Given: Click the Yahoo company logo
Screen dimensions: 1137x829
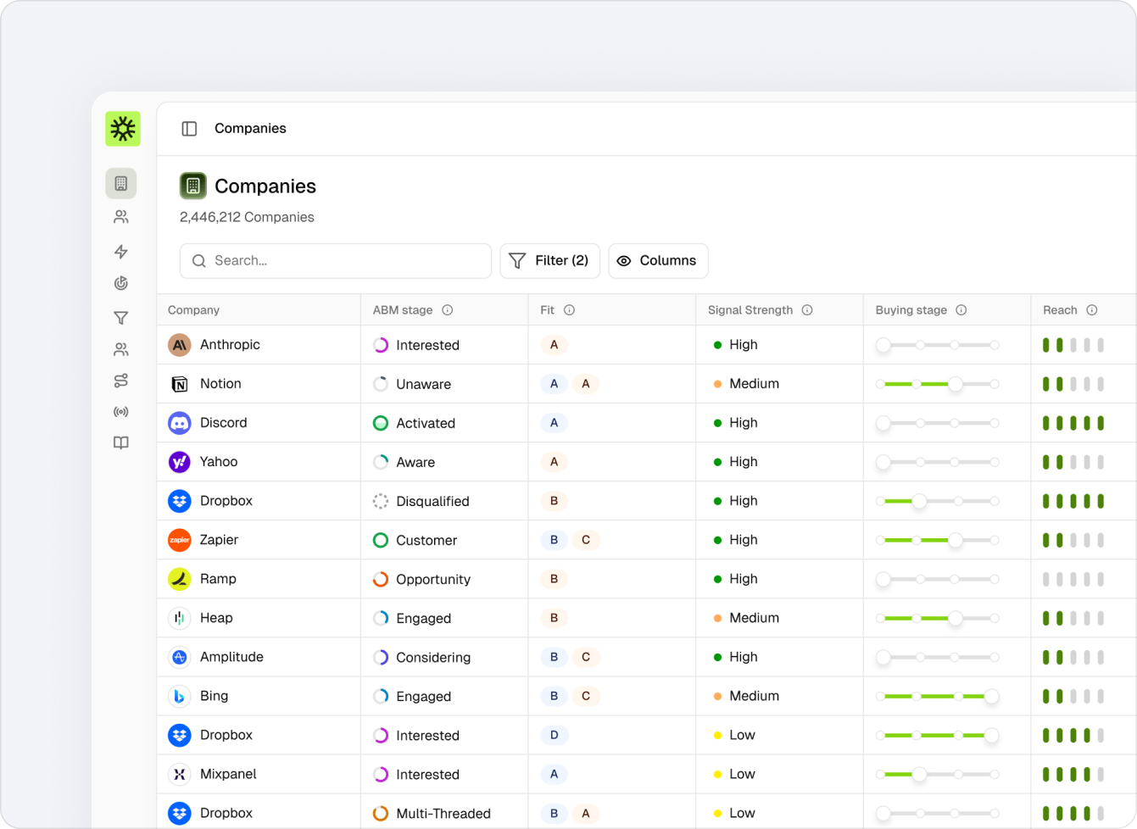Looking at the screenshot, I should (x=180, y=462).
